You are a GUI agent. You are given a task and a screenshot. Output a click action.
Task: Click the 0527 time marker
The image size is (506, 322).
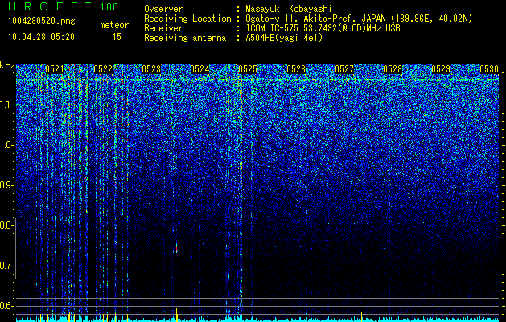(344, 69)
